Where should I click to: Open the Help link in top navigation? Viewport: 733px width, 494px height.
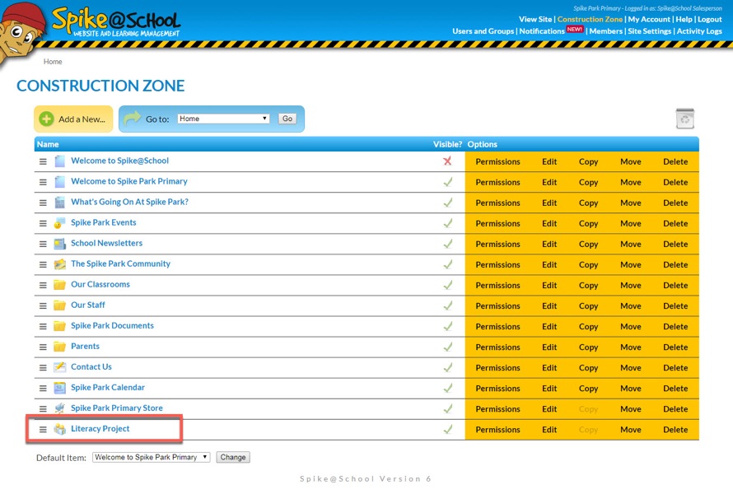(684, 19)
